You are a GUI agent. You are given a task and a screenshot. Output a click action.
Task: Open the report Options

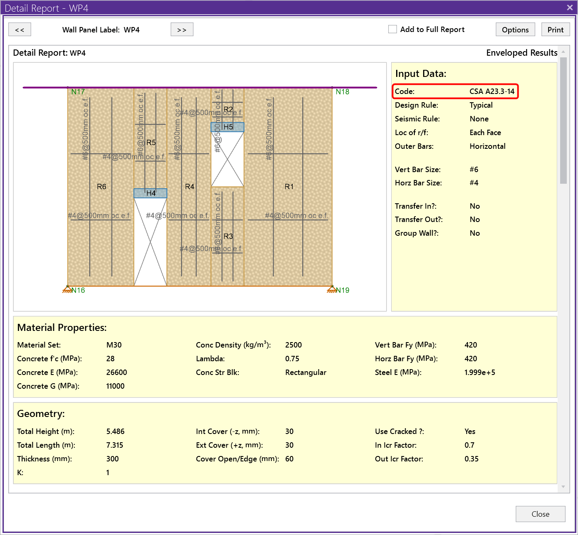[x=515, y=30]
